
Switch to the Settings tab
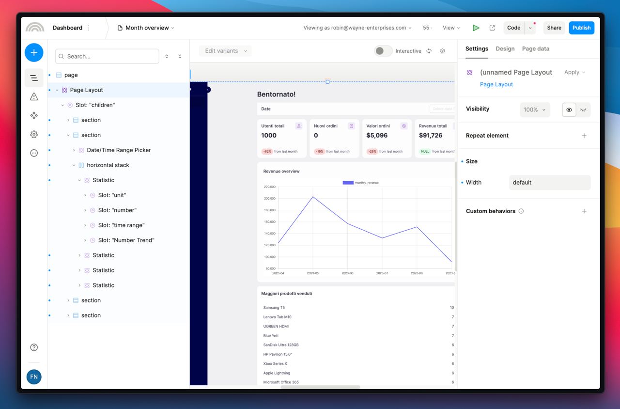click(x=477, y=49)
